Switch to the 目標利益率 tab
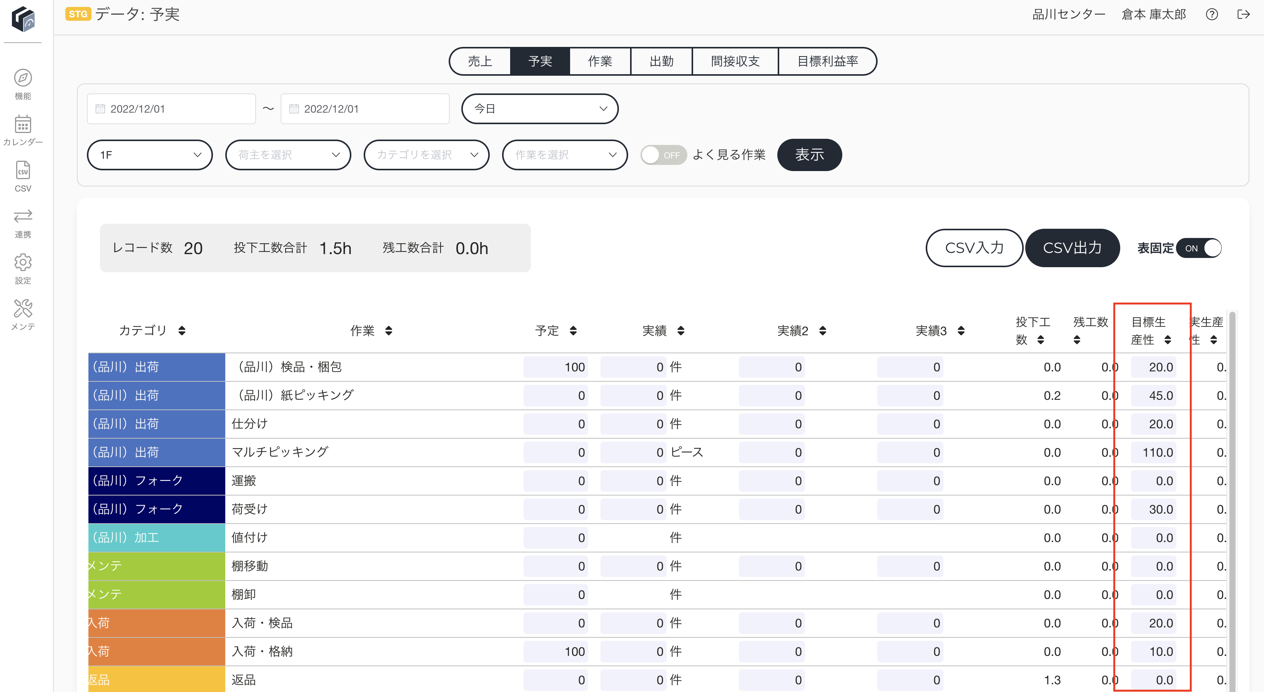The width and height of the screenshot is (1264, 692). [827, 62]
